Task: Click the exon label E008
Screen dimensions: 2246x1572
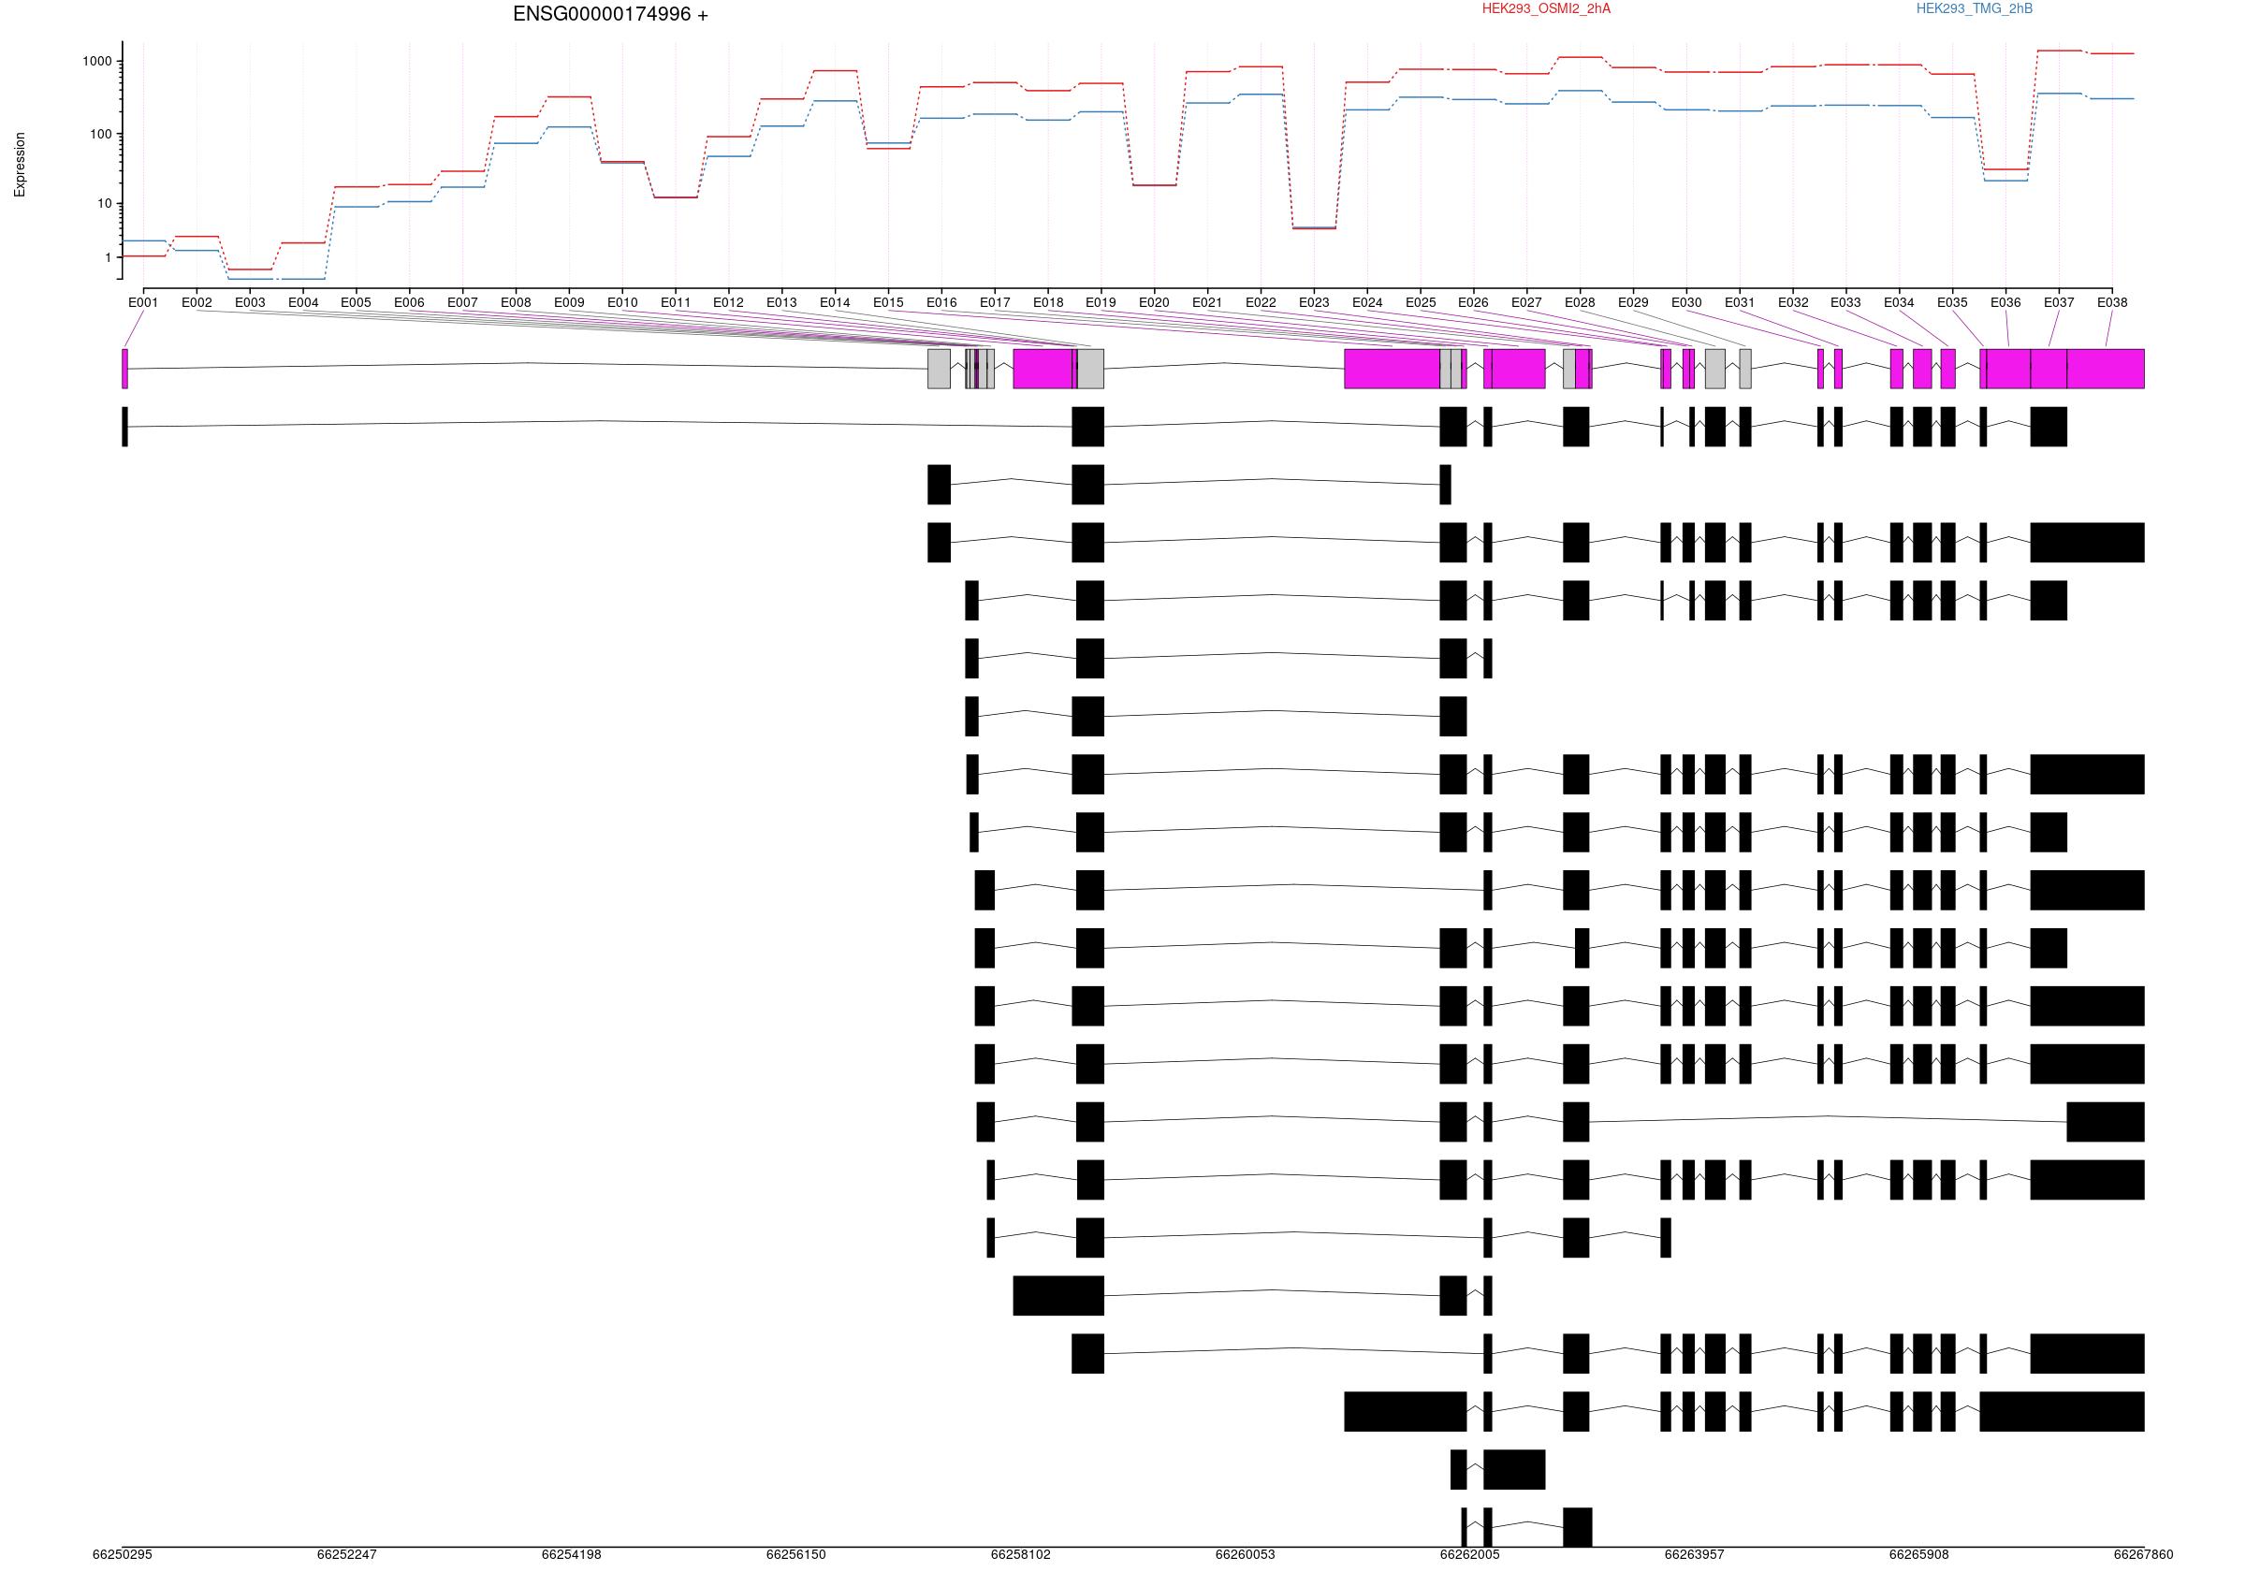Action: 516,302
